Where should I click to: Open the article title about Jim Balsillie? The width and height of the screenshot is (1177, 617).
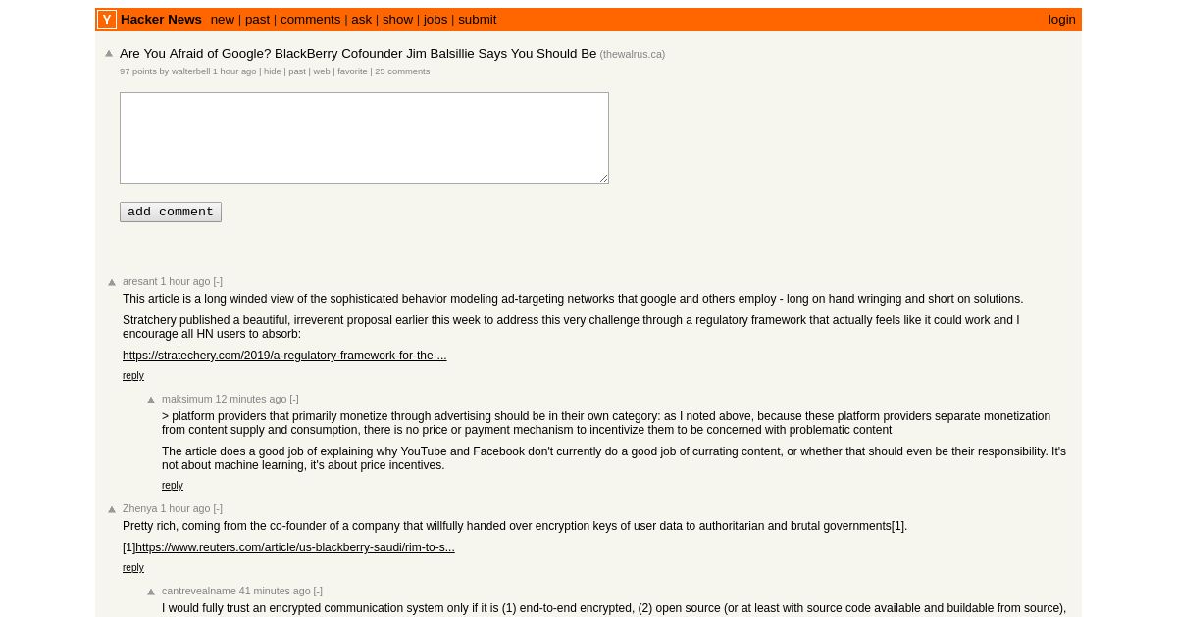tap(358, 54)
